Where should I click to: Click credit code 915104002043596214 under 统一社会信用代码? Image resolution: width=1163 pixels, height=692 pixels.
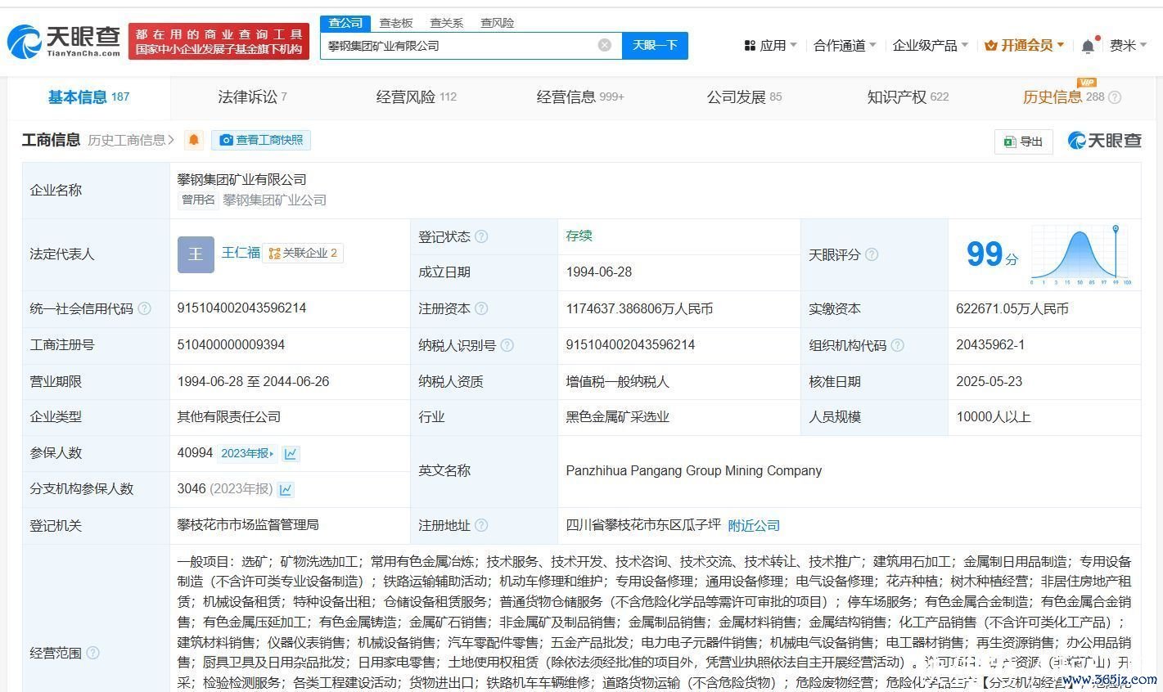241,308
